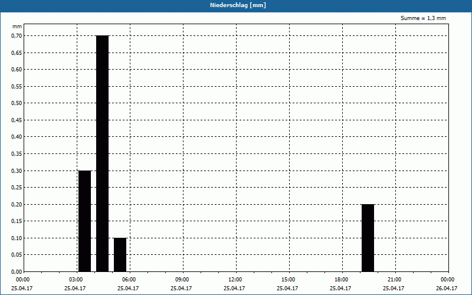Viewport: 472px width, 295px height.
Task: Click the '0,70' y-axis label
Action: tap(17, 36)
